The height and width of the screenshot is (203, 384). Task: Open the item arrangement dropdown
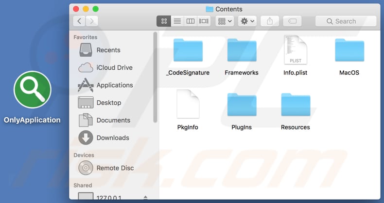point(225,21)
